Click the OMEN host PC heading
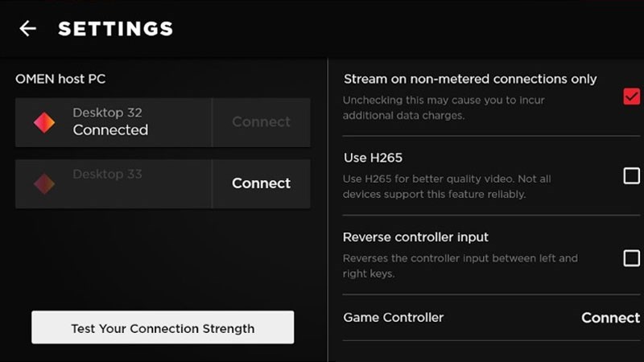644x362 pixels. click(60, 79)
